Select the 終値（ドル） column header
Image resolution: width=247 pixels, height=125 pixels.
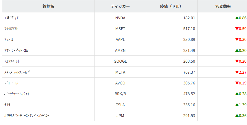coord(172,6)
